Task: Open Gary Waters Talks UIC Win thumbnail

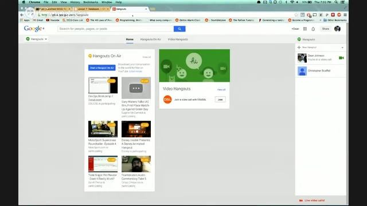Action: pyautogui.click(x=136, y=88)
